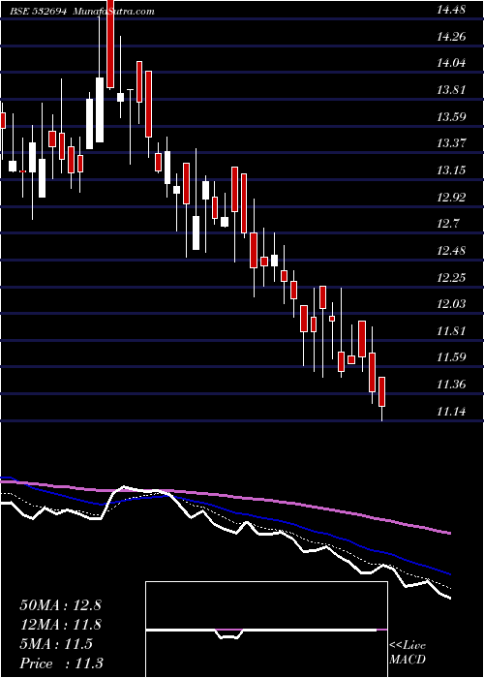
Task: Select the 14.48 price axis label
Action: 451,10
